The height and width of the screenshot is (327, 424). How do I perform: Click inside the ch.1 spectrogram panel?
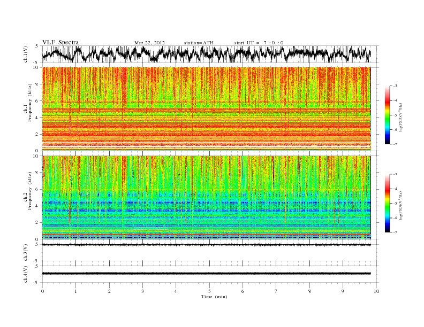pyautogui.click(x=206, y=109)
